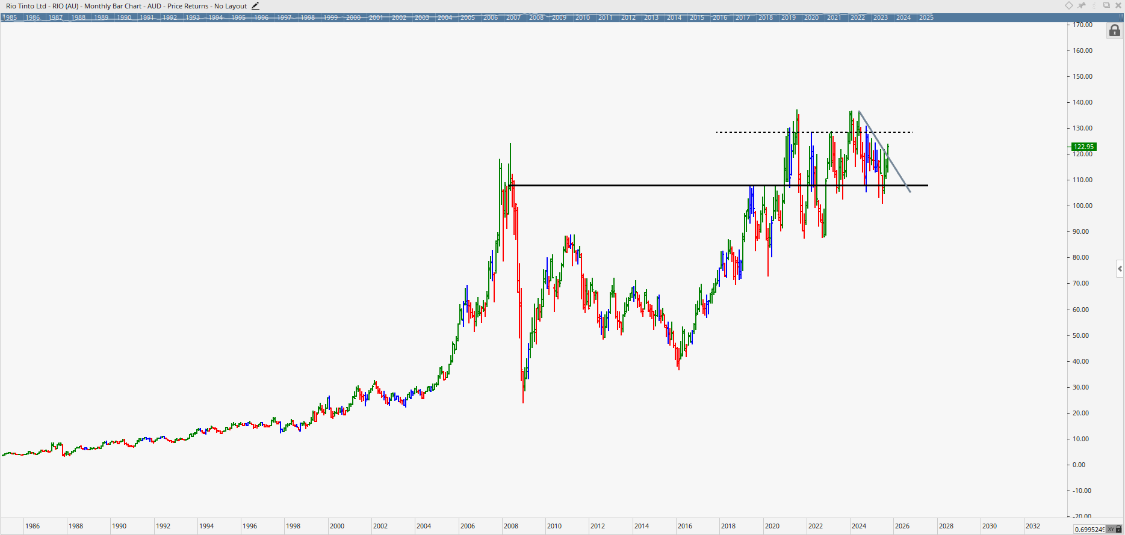Viewport: 1125px width, 535px height.
Task: Click 2008 in the top timeline overview
Action: coord(536,17)
